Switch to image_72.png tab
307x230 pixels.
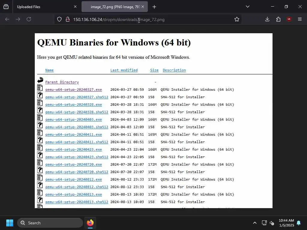[115, 7]
